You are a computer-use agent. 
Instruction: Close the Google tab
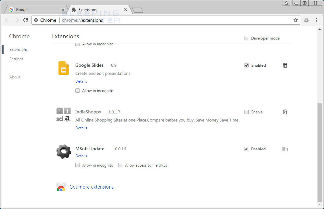(63, 10)
